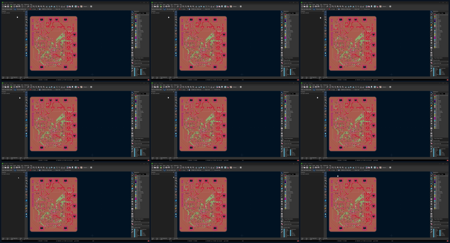Select Add Text tool in middle-right window
The width and height of the screenshot is (450, 243).
(432, 131)
